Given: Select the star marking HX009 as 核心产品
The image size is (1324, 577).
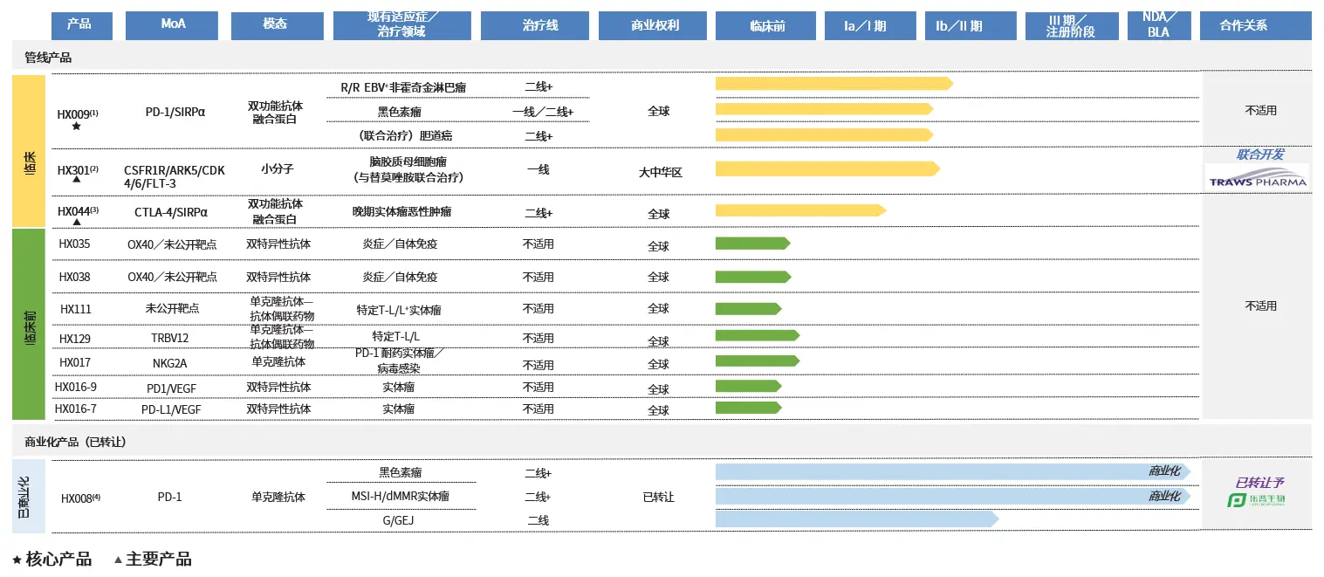Looking at the screenshot, I should click(x=76, y=126).
